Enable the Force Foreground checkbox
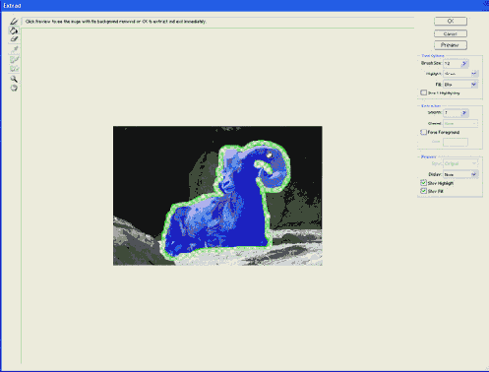Screen dimensions: 489x372 [x=423, y=132]
